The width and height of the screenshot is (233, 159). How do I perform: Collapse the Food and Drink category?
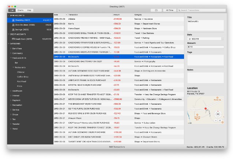point(11,58)
